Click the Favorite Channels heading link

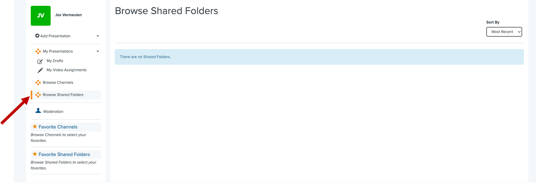pos(58,127)
